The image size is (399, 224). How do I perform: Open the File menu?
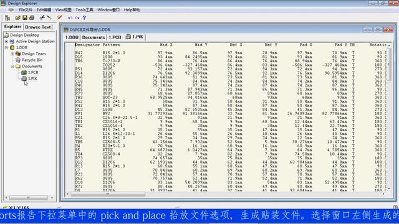tap(25, 10)
